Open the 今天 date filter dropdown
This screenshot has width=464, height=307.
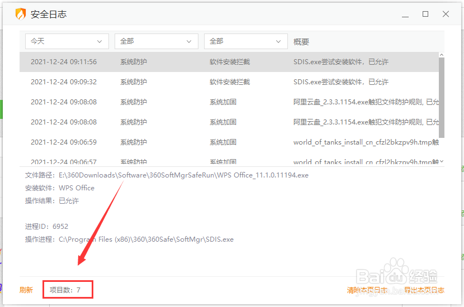(x=67, y=41)
